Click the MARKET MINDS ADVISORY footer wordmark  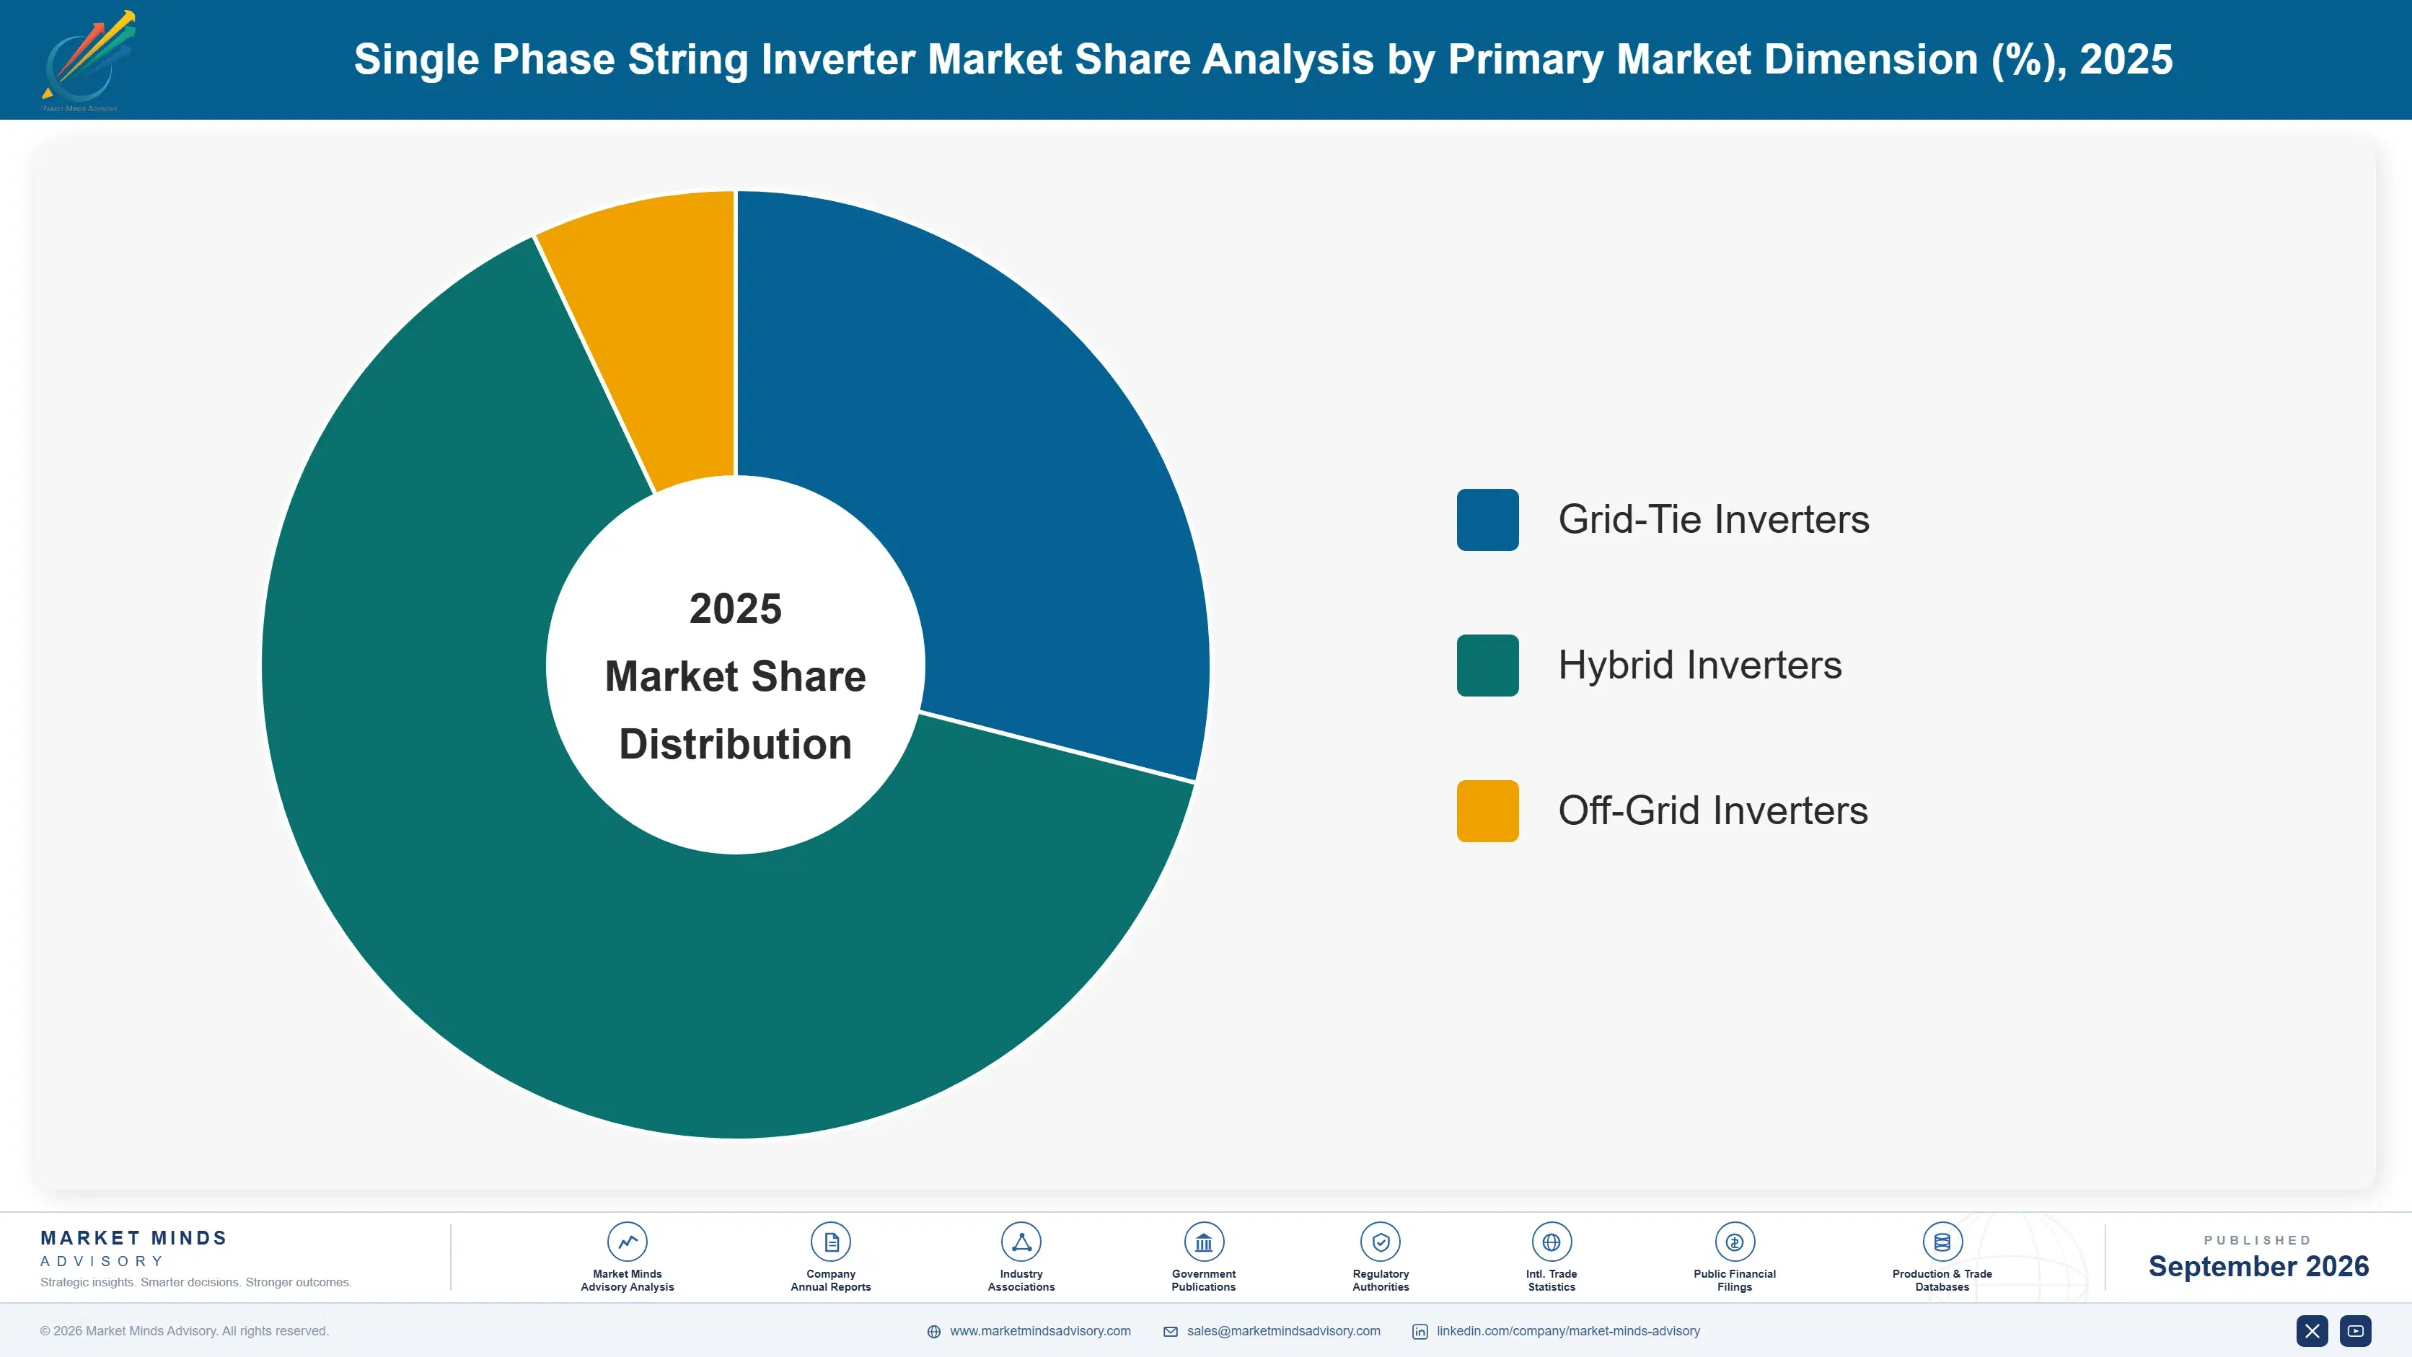point(133,1248)
